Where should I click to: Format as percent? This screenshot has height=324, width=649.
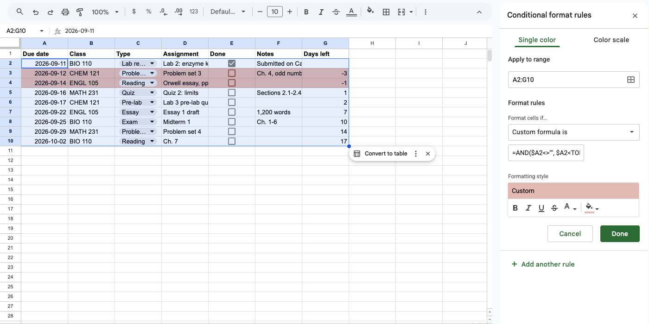point(149,12)
